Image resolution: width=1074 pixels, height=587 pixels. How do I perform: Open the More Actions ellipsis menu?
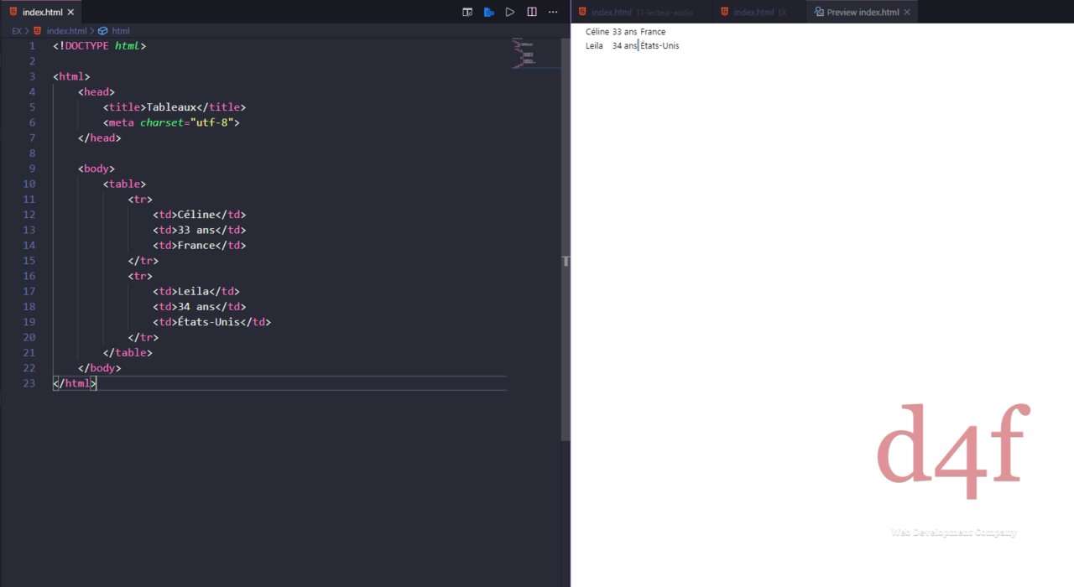coord(553,12)
